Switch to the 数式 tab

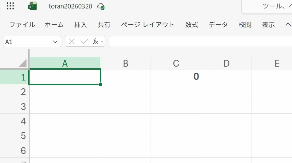pyautogui.click(x=192, y=25)
